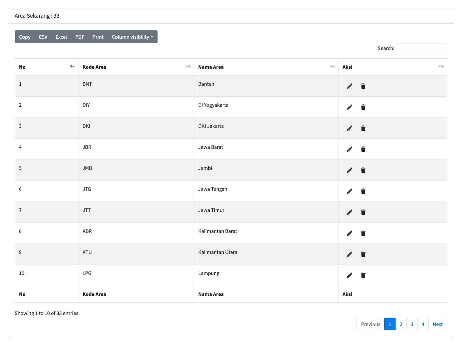Image resolution: width=462 pixels, height=346 pixels.
Task: Go to pagination page 3
Action: [x=412, y=324]
